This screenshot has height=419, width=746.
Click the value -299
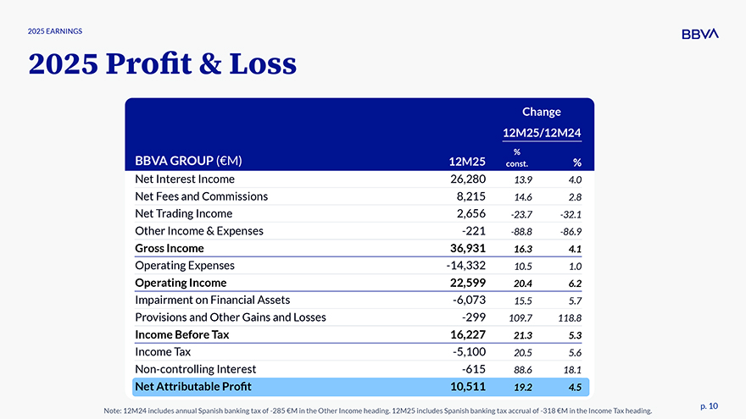click(x=473, y=317)
